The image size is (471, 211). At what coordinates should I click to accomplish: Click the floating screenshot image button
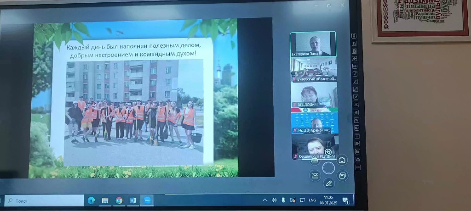[315, 175]
